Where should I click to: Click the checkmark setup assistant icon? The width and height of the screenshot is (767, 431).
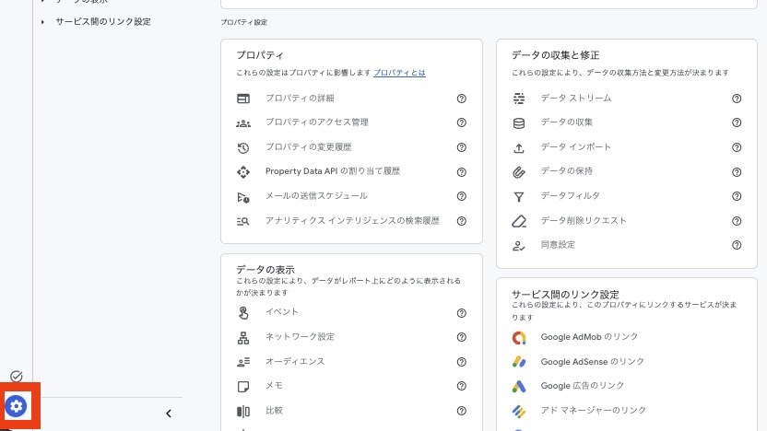click(x=17, y=376)
